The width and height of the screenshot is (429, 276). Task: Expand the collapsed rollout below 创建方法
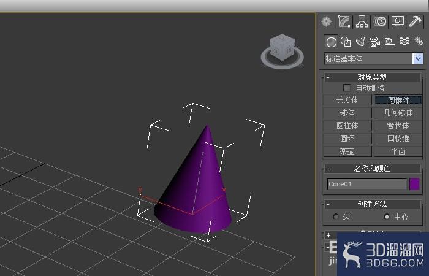pyautogui.click(x=329, y=235)
